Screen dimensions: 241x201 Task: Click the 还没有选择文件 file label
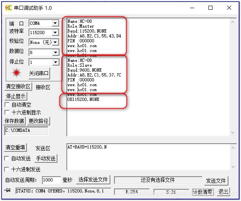click(158, 180)
